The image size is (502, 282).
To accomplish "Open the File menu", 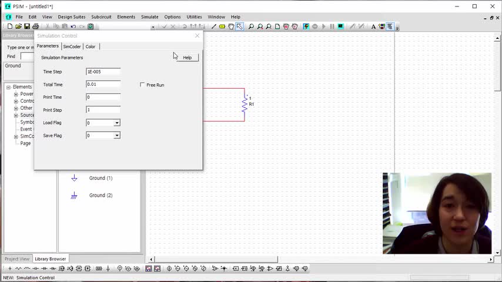I will pyautogui.click(x=19, y=17).
